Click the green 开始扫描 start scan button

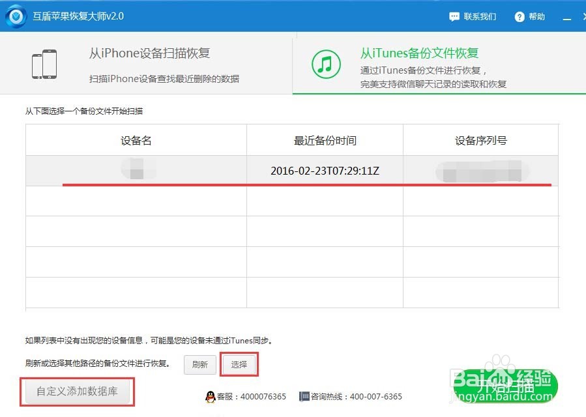tap(505, 386)
